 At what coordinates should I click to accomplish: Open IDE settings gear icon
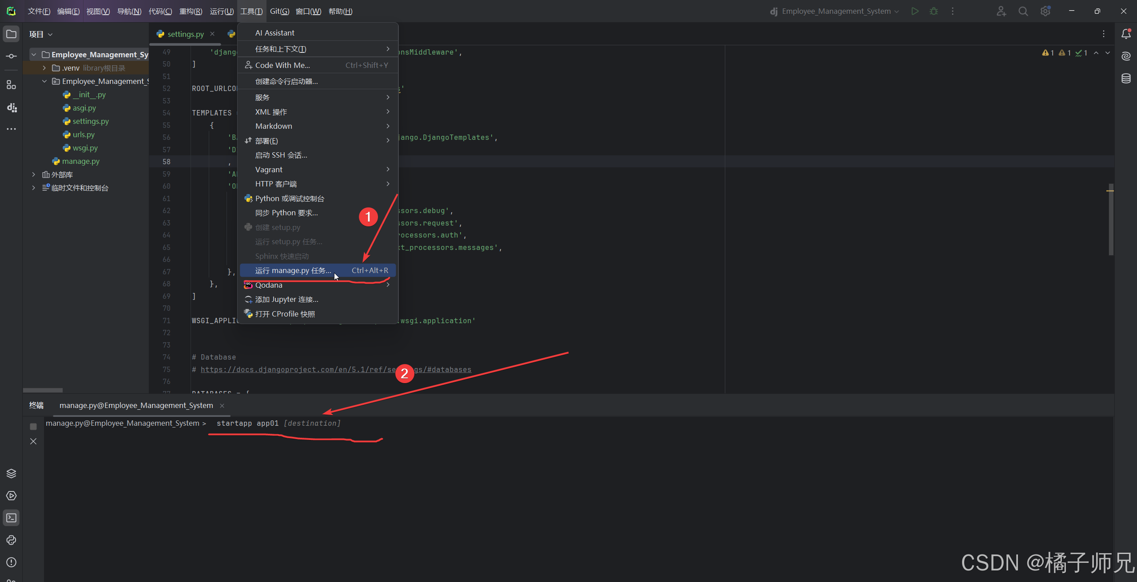click(1046, 11)
